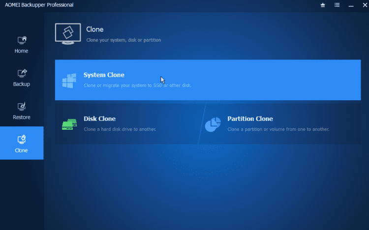Open the hamburger menu in title bar

pos(337,5)
